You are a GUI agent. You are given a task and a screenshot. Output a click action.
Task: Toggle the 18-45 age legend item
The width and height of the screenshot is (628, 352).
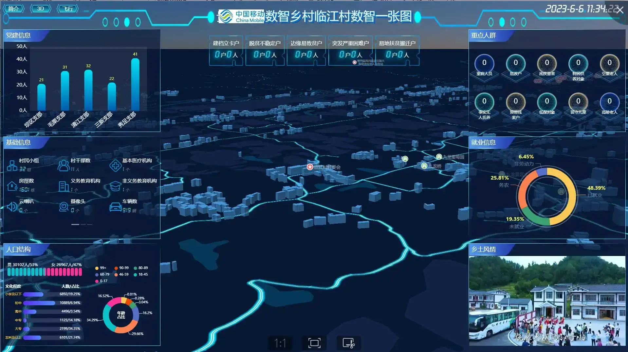141,275
